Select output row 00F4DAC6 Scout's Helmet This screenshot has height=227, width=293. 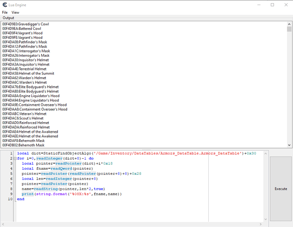point(23,118)
